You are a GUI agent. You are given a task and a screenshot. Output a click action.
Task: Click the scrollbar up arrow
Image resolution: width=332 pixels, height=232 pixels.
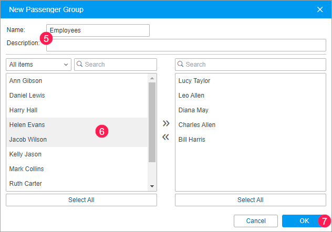[152, 78]
